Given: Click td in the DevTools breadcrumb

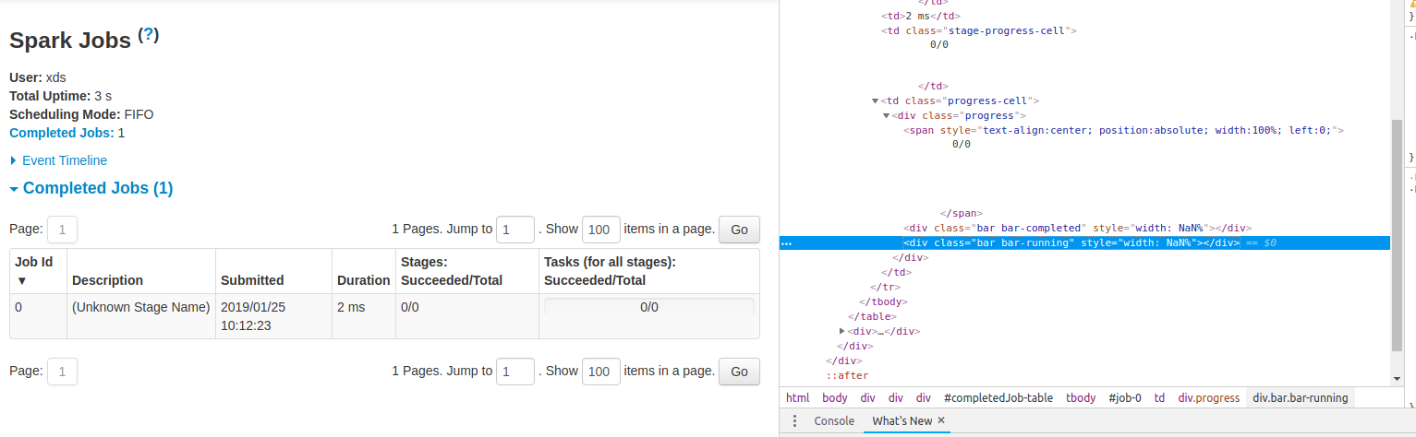Looking at the screenshot, I should click(x=1159, y=398).
